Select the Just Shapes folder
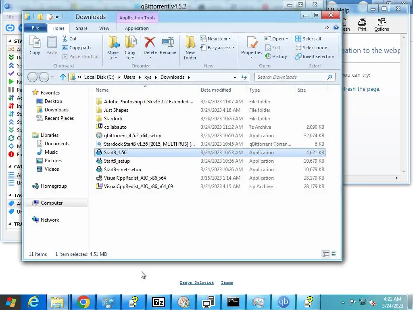The width and height of the screenshot is (413, 310). [210, 110]
